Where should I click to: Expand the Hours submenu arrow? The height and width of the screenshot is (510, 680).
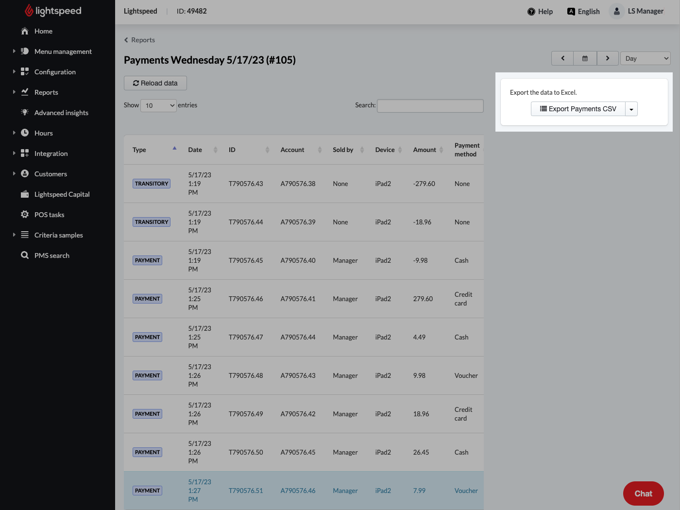[x=14, y=133]
